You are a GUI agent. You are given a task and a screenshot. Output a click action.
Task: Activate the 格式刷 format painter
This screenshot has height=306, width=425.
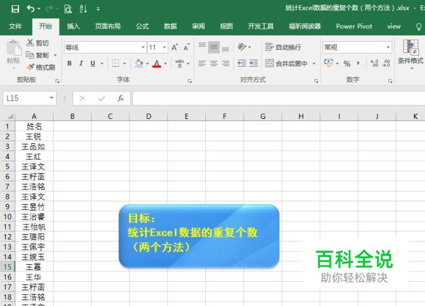point(41,67)
